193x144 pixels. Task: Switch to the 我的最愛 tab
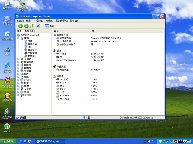(x=29, y=31)
